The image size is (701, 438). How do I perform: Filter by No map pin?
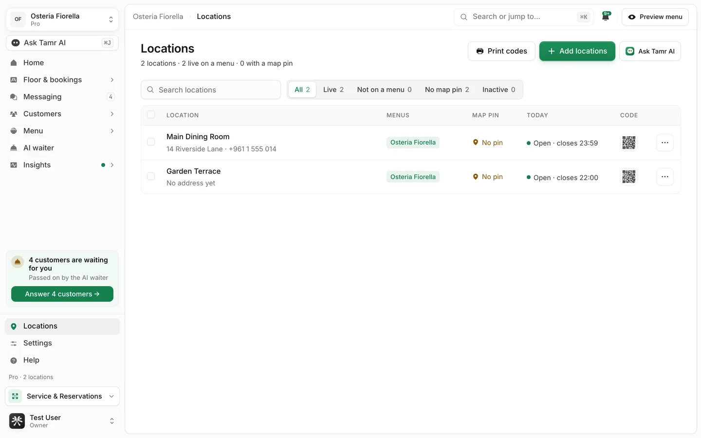447,90
